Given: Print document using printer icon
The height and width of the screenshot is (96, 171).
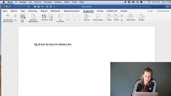Looking at the screenshot, I should tap(51, 7).
